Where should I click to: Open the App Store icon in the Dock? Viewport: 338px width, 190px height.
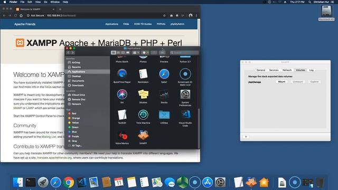[x=208, y=182]
